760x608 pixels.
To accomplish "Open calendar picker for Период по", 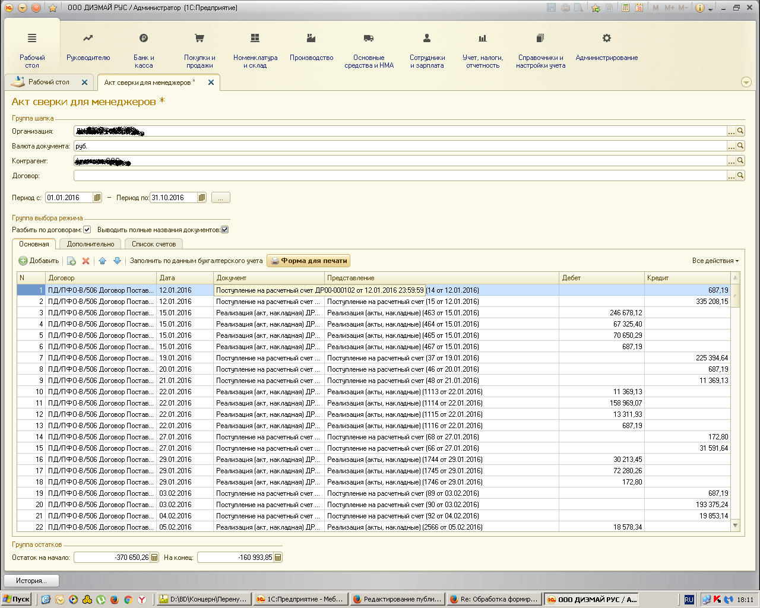I will point(202,198).
